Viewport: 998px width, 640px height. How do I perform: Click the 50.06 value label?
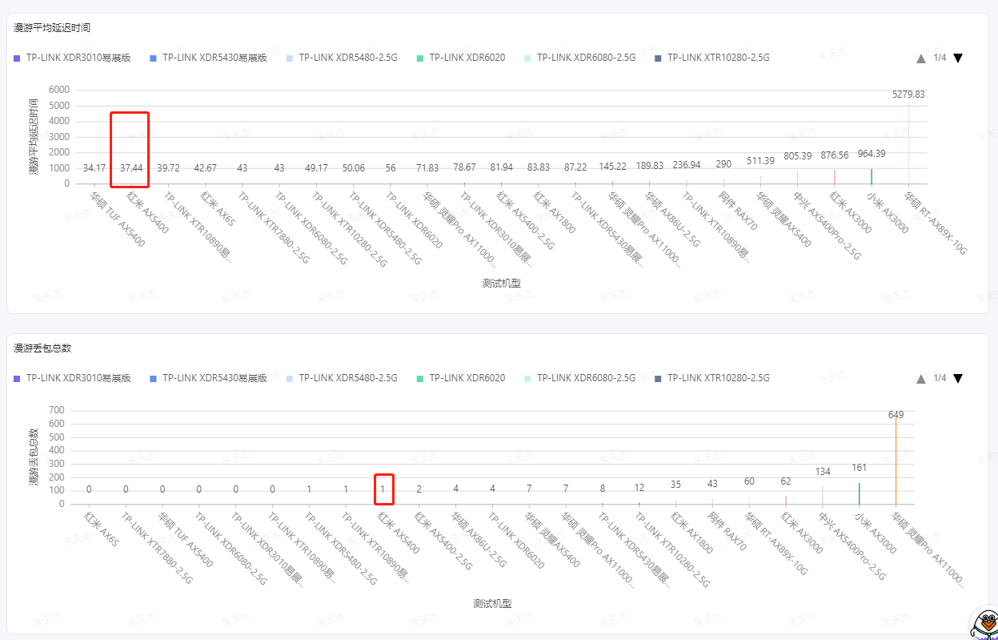353,167
